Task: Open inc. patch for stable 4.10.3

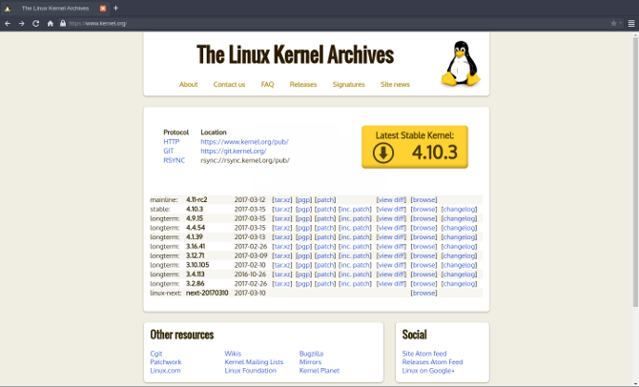Action: (355, 209)
